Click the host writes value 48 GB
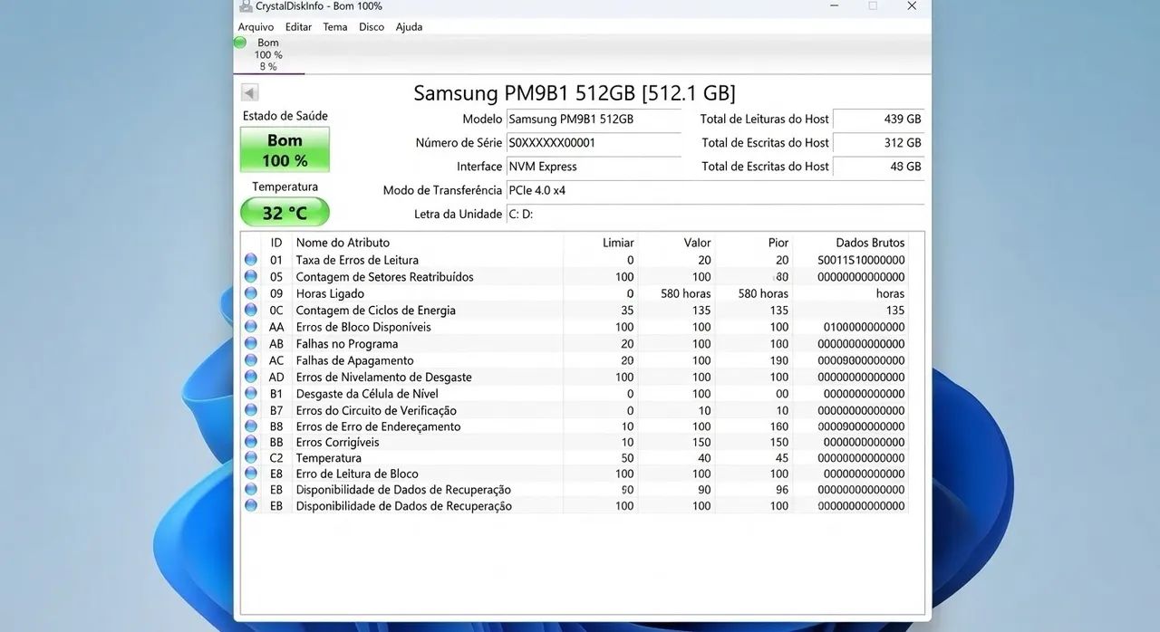The width and height of the screenshot is (1160, 632). coord(878,166)
